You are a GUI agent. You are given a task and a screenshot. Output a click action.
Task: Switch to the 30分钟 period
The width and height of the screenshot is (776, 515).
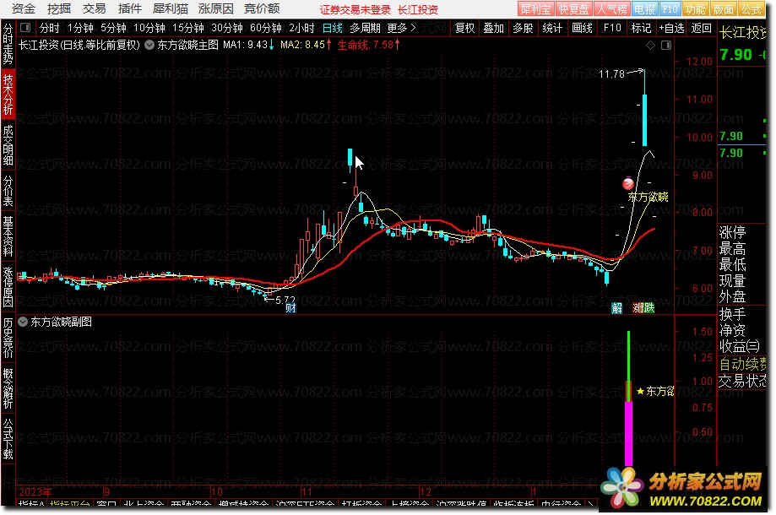(226, 28)
